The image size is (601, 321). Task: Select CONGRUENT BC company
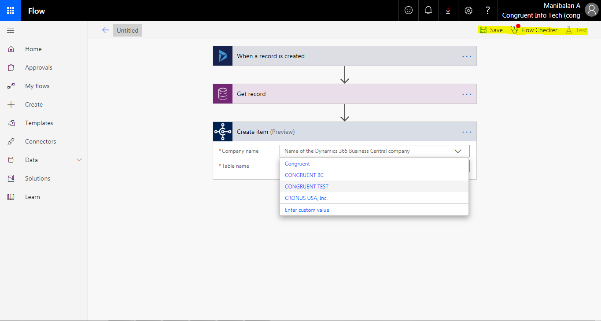(x=374, y=175)
